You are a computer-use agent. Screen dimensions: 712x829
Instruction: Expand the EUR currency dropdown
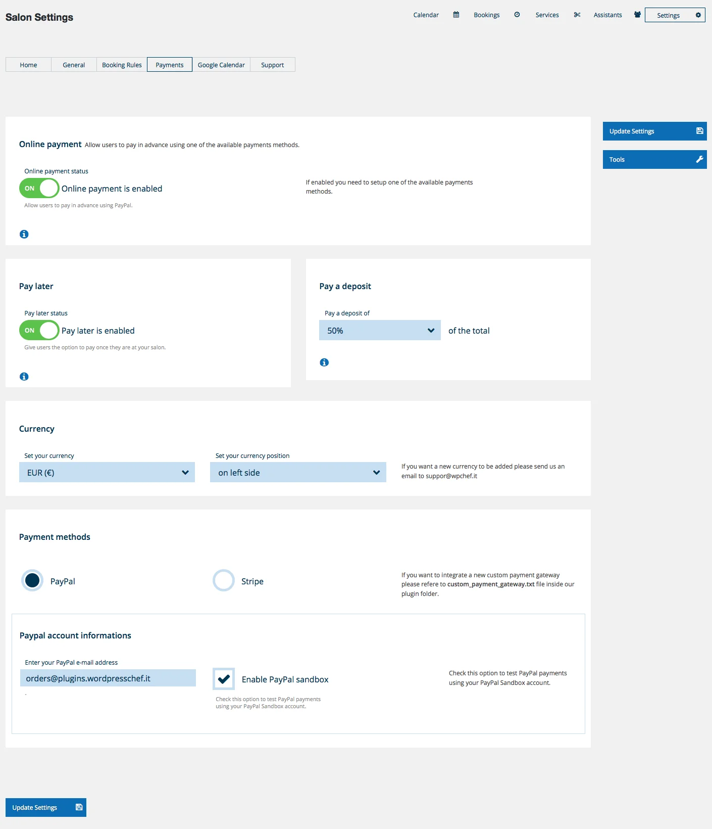(x=107, y=473)
